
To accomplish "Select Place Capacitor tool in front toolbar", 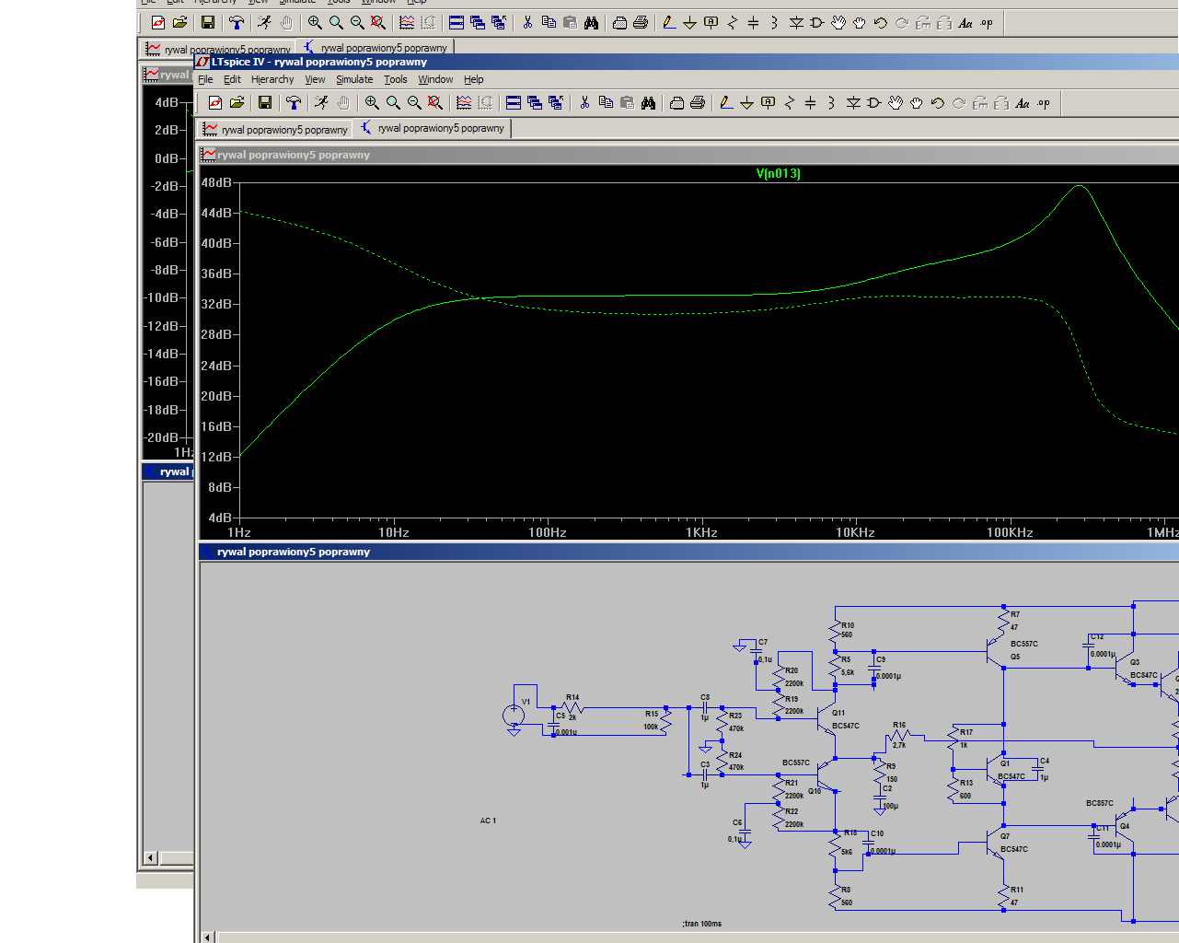I will (810, 103).
